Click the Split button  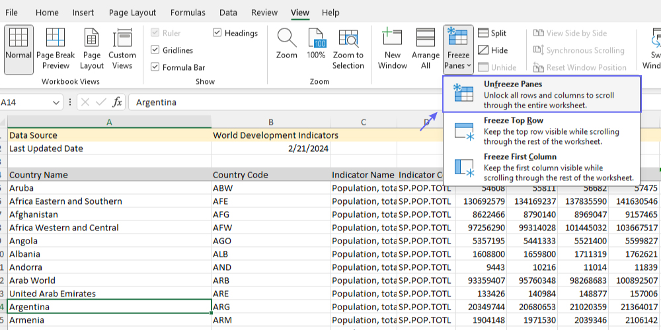click(x=492, y=33)
